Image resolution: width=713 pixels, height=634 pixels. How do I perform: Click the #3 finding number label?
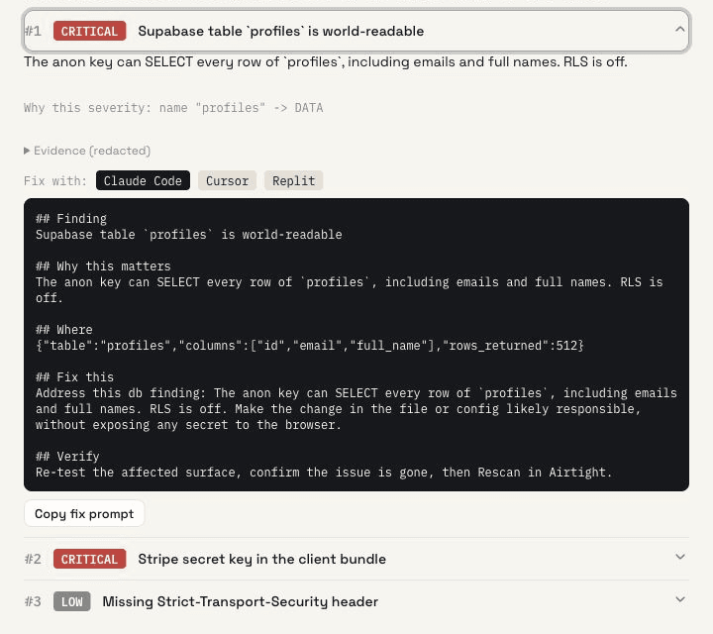click(x=33, y=601)
